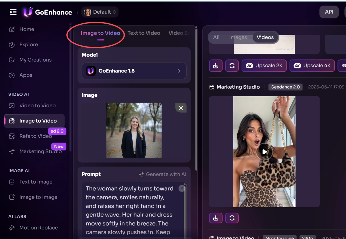Click the uploaded woman portrait thumbnail
346x239 pixels.
(x=134, y=131)
